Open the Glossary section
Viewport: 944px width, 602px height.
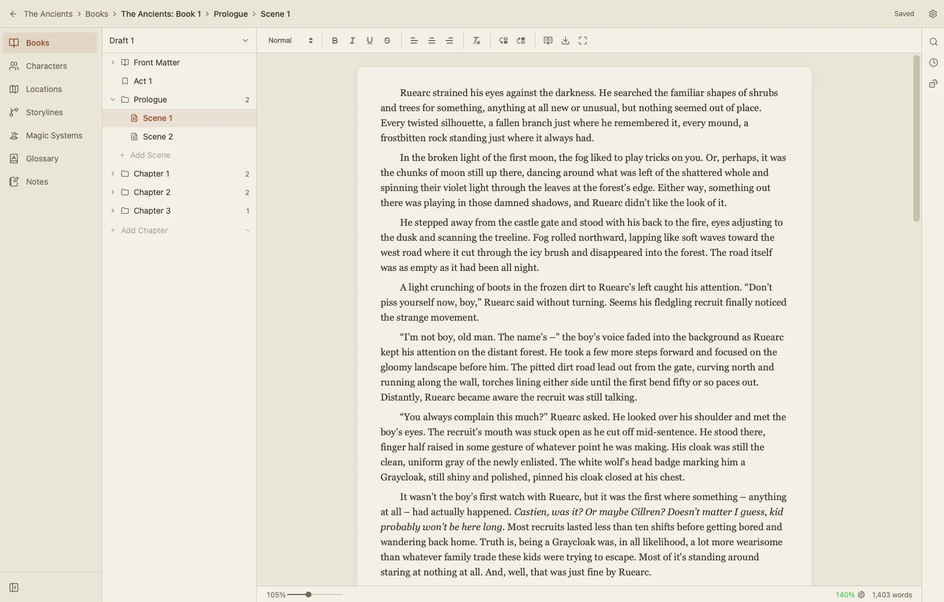point(50,159)
